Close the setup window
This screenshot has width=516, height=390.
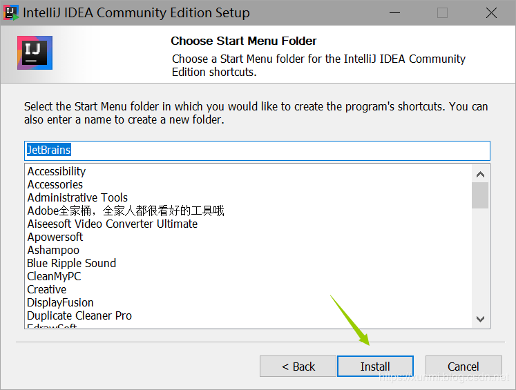tap(491, 13)
